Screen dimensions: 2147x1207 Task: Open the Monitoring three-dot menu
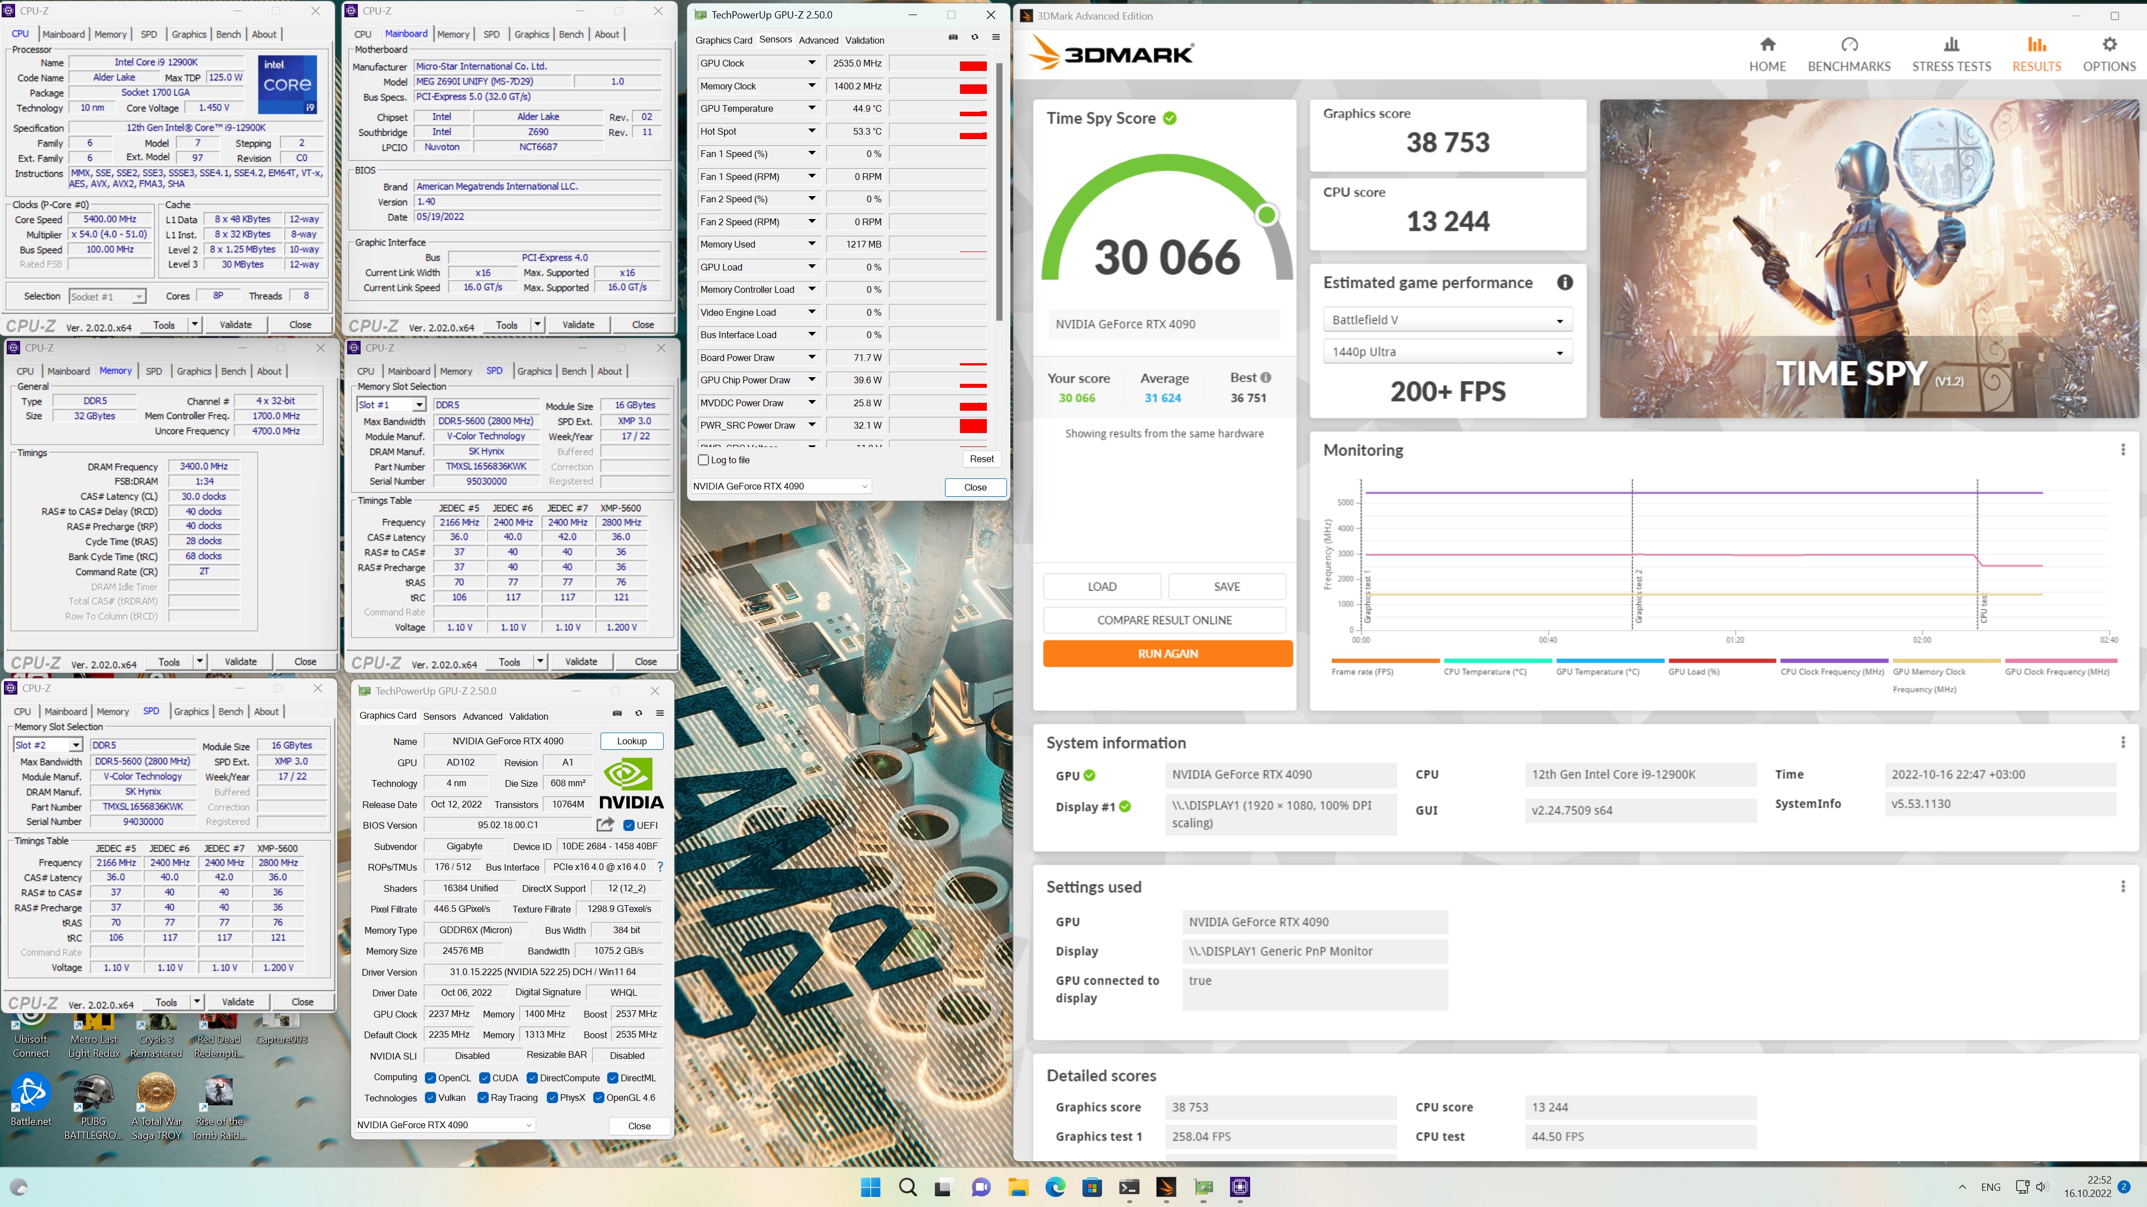tap(2123, 450)
